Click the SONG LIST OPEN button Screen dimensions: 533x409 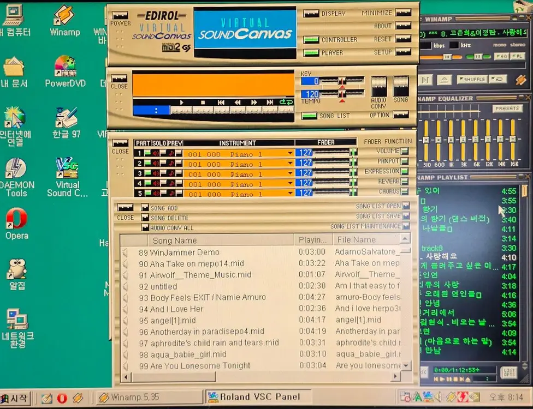tap(406, 206)
